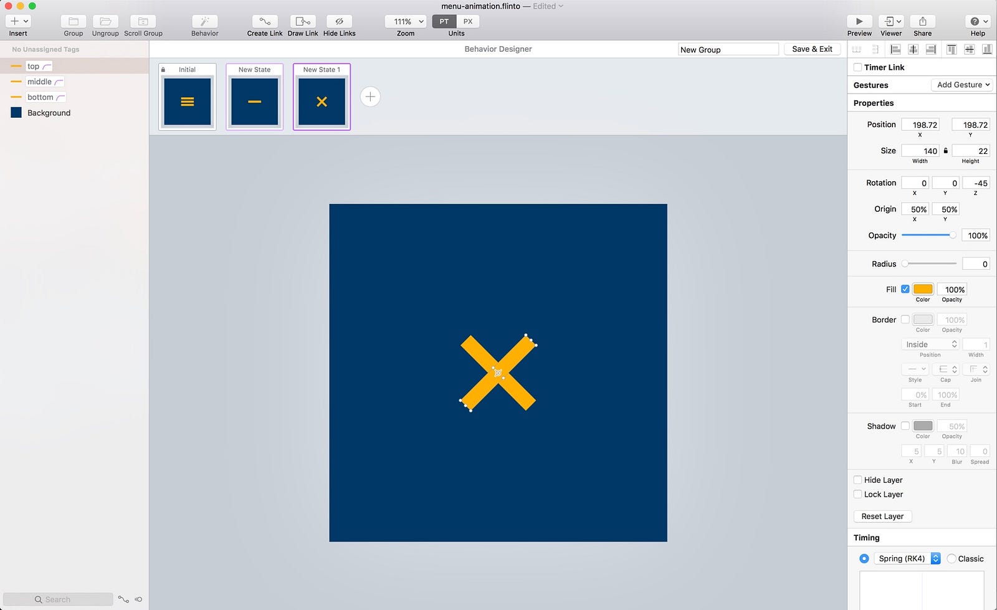997x610 pixels.
Task: Click the Reset Layer button
Action: point(882,517)
